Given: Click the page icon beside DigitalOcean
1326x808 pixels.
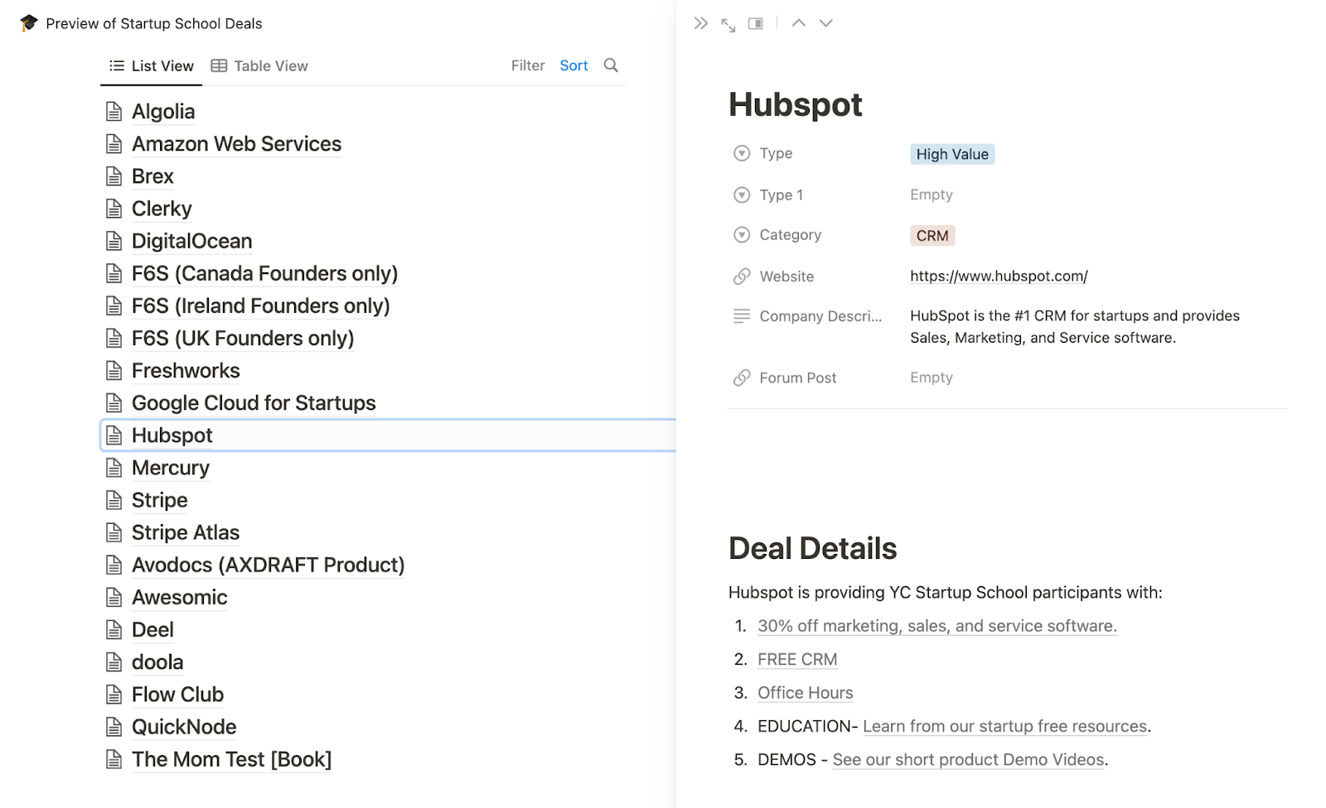Looking at the screenshot, I should click(114, 241).
